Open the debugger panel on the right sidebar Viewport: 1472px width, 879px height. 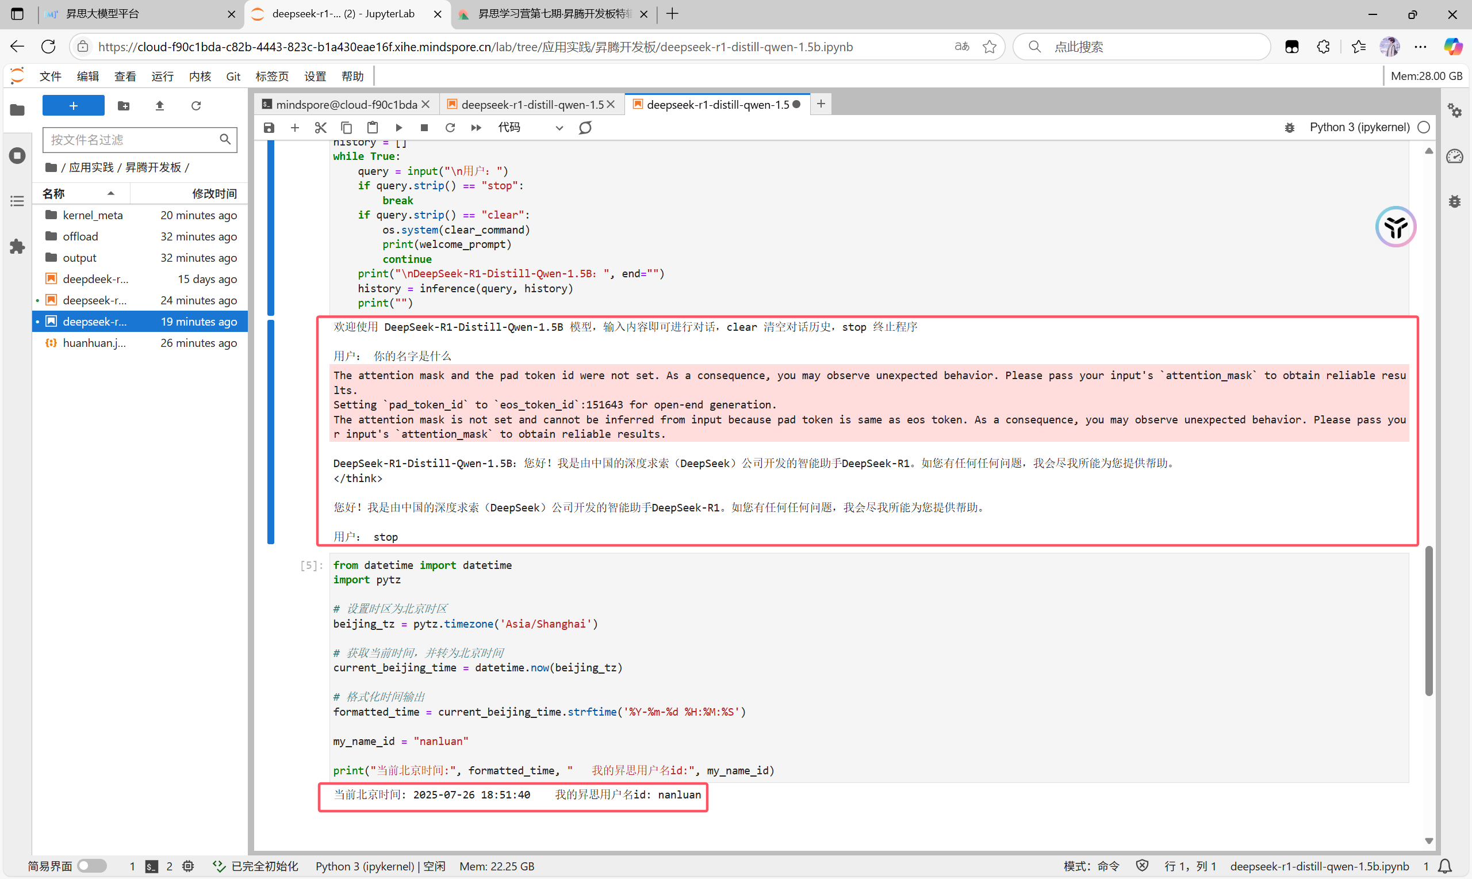[1454, 201]
